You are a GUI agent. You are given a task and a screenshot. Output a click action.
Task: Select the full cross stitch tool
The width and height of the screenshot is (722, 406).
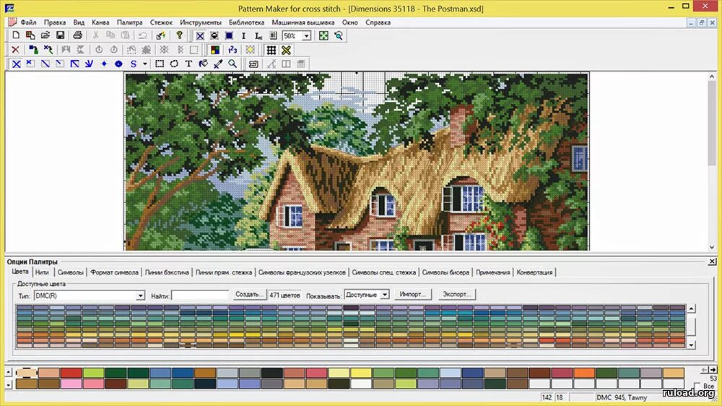pos(16,64)
